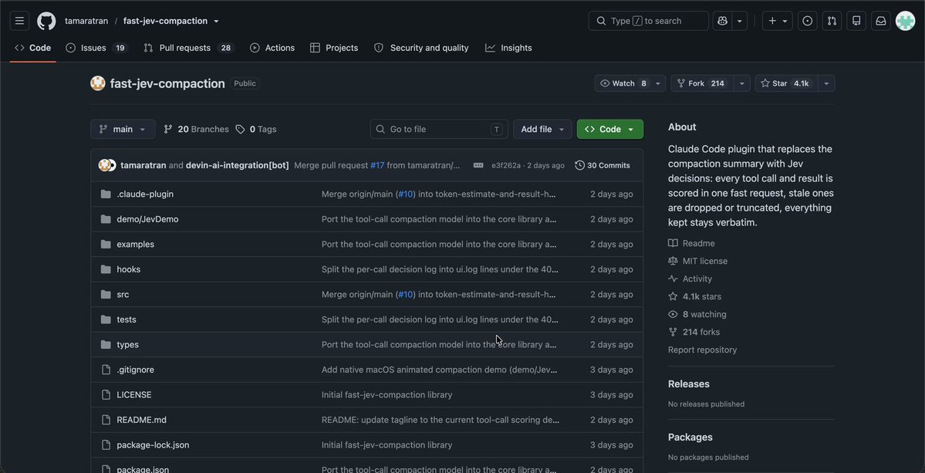Expand the green Code dropdown
The width and height of the screenshot is (925, 473).
point(610,129)
